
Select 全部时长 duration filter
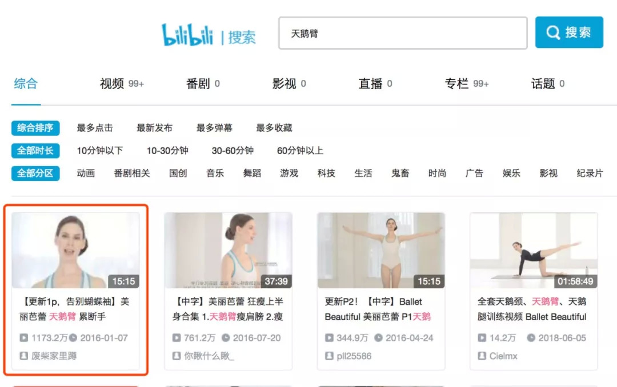tap(35, 151)
